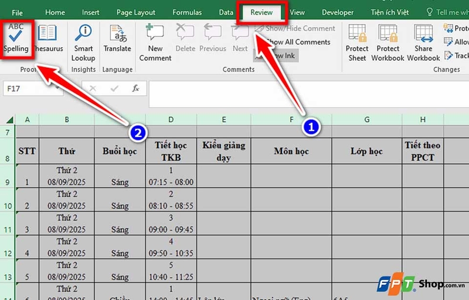469x300 pixels.
Task: Toggle the Show Ink button
Action: tap(276, 56)
